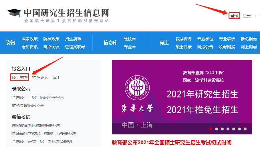This screenshot has height=147, width=260.
Task: Click the 登录 login link
Action: 235,16
